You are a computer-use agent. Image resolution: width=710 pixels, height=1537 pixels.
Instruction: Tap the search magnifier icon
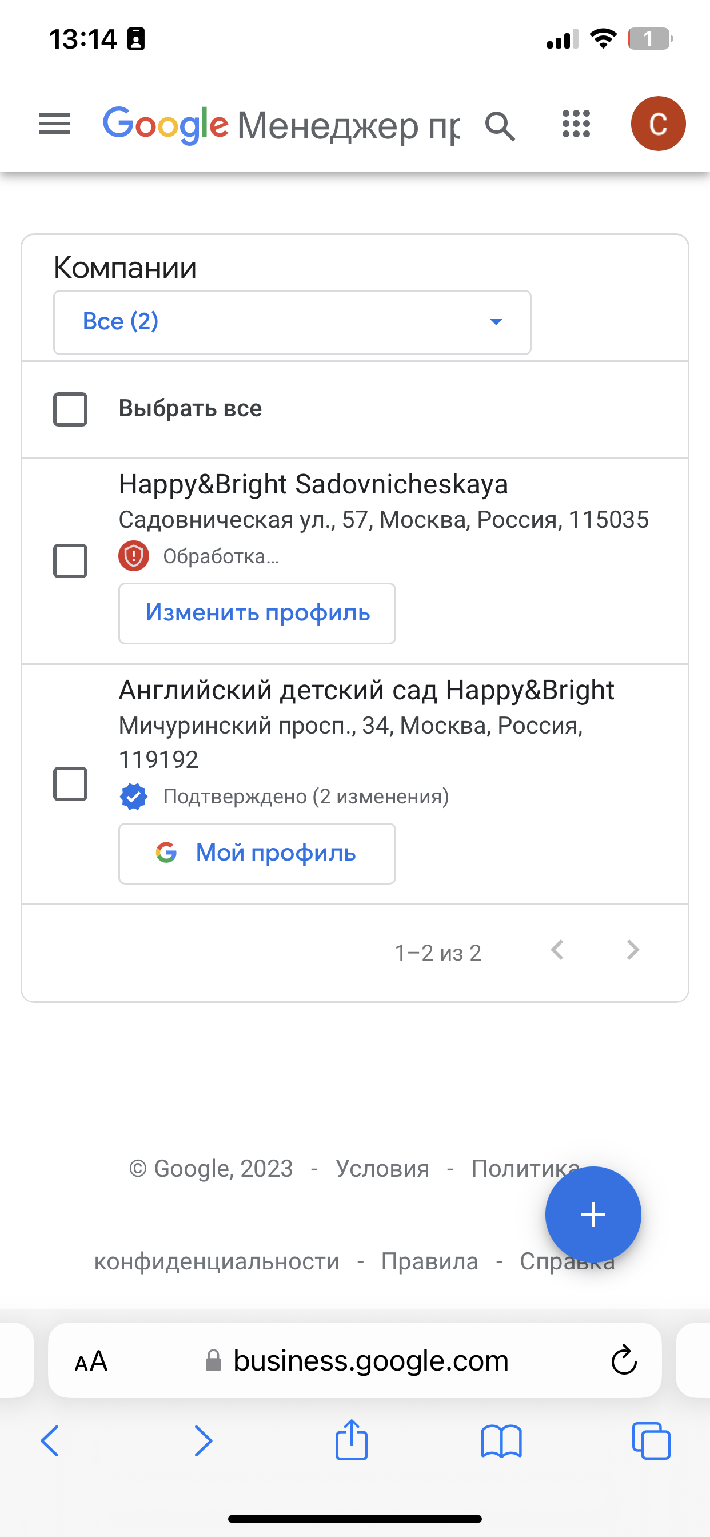pyautogui.click(x=500, y=126)
